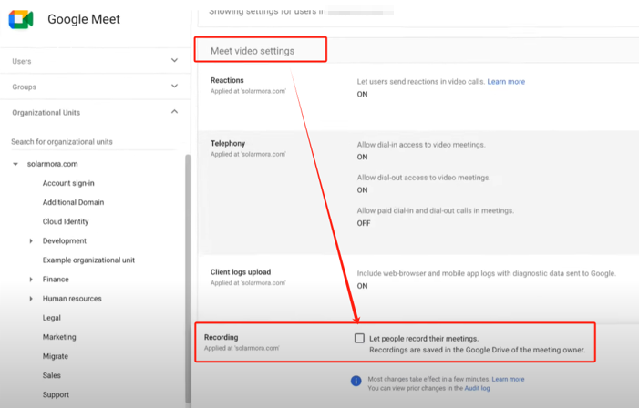Screen dimensions: 639x408
Task: Expand the Development organizational unit arrow
Action: [x=31, y=240]
